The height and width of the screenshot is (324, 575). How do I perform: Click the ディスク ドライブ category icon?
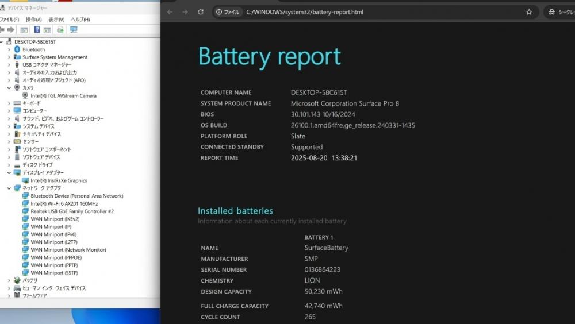pyautogui.click(x=17, y=165)
